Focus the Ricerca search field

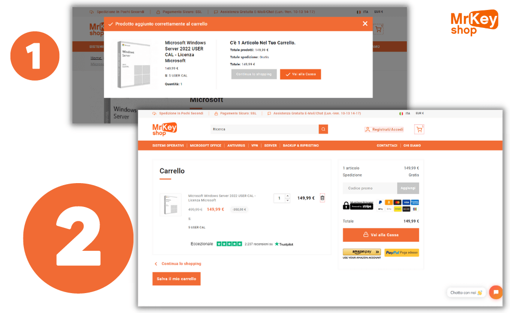(264, 129)
